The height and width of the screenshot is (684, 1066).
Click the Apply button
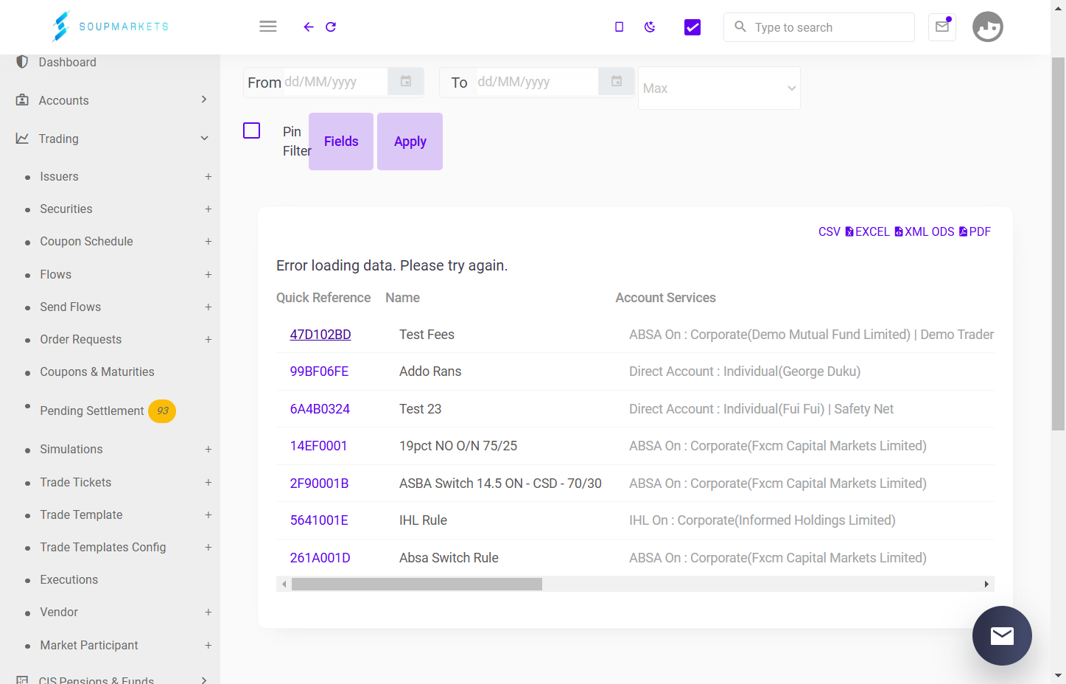(410, 142)
